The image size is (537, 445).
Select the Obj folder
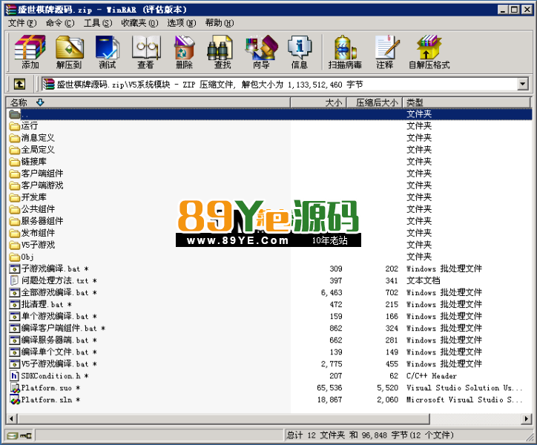tap(22, 257)
